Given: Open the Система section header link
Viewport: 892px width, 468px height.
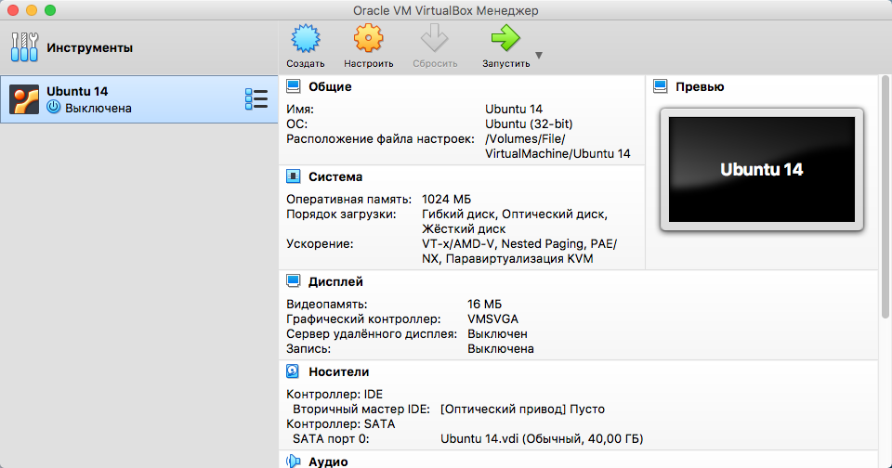Looking at the screenshot, I should [335, 176].
